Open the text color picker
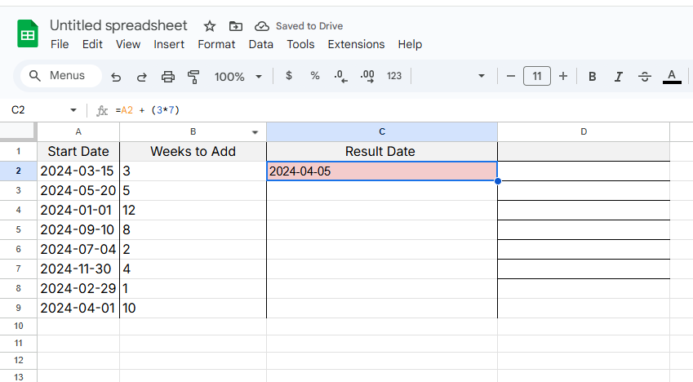The width and height of the screenshot is (693, 382). click(x=672, y=77)
